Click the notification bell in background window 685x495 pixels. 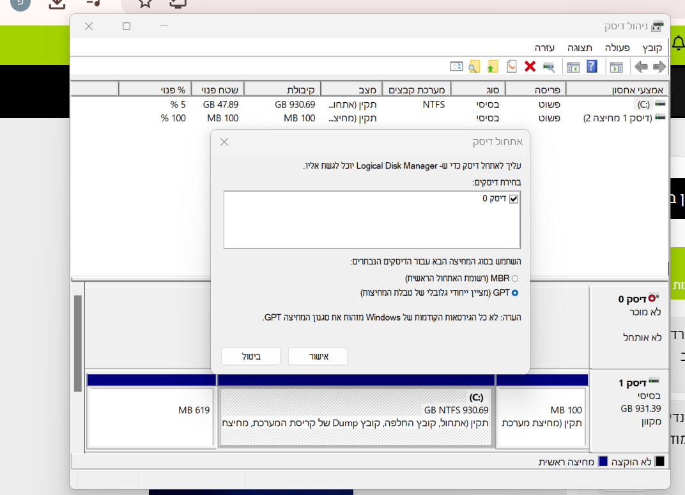679,43
